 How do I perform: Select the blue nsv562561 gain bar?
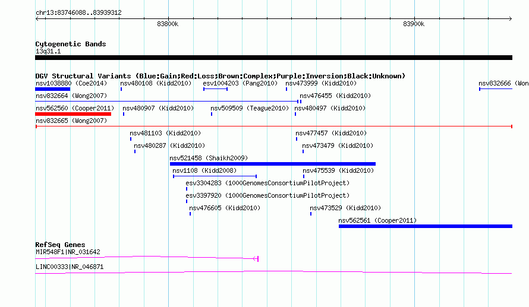426,226
